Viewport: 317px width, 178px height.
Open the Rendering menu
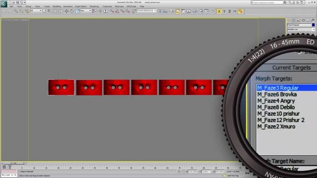(x=94, y=6)
